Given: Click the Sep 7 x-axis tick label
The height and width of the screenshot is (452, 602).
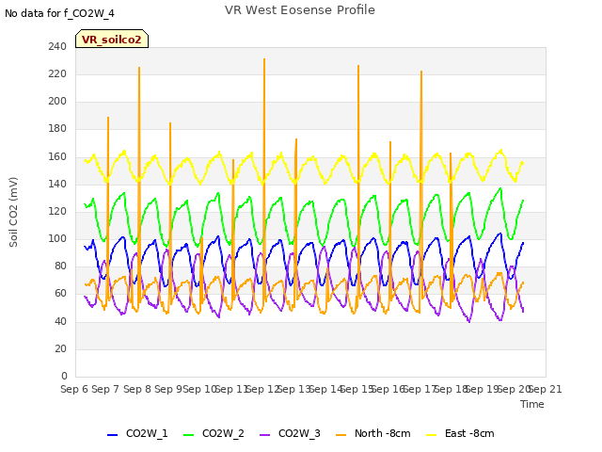Looking at the screenshot, I should coord(105,389).
